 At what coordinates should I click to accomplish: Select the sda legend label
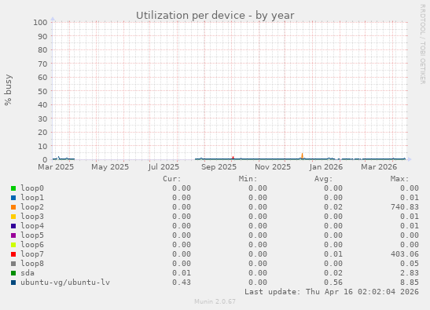(28, 273)
